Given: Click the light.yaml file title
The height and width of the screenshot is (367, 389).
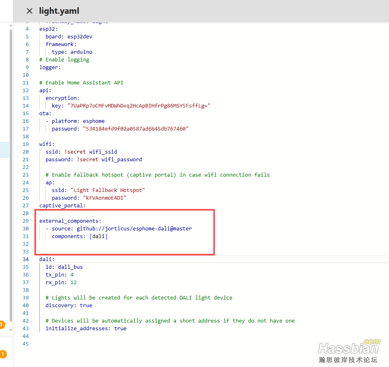Looking at the screenshot, I should 59,11.
